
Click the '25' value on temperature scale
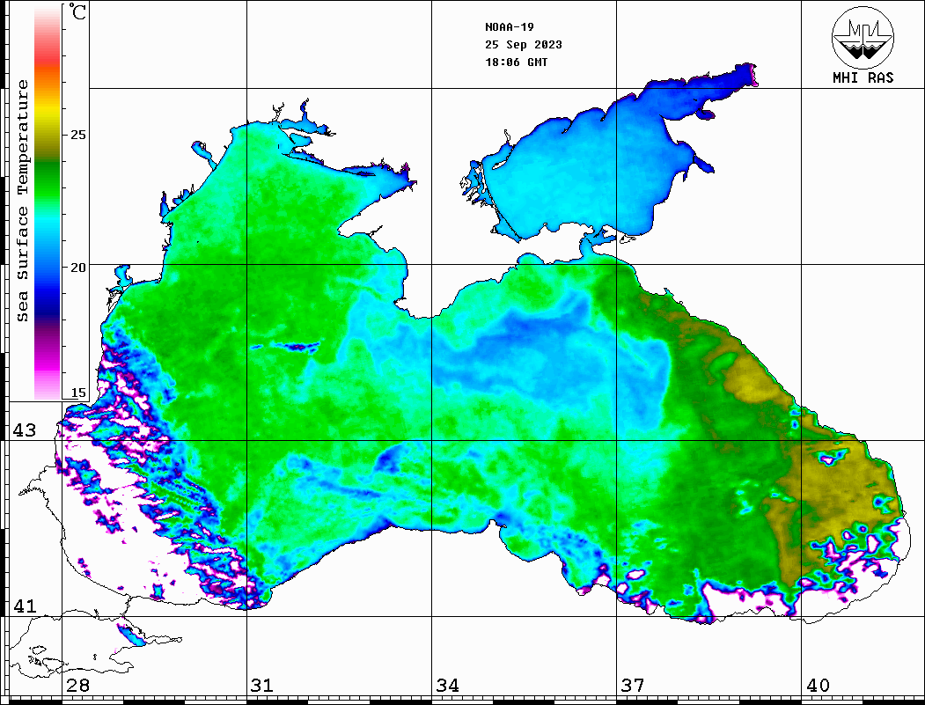click(x=77, y=135)
